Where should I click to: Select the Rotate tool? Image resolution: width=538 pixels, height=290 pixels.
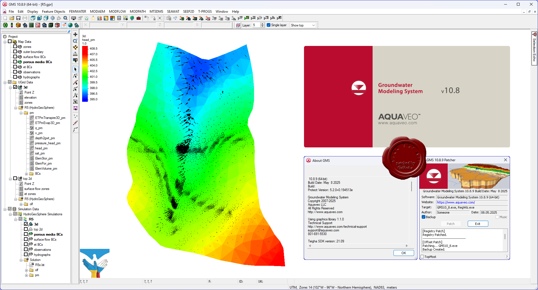click(75, 47)
